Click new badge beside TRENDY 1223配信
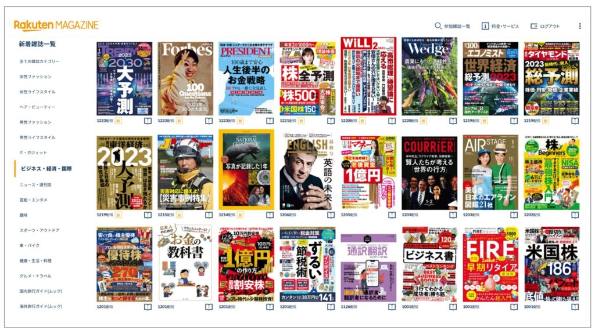 pyautogui.click(x=119, y=121)
